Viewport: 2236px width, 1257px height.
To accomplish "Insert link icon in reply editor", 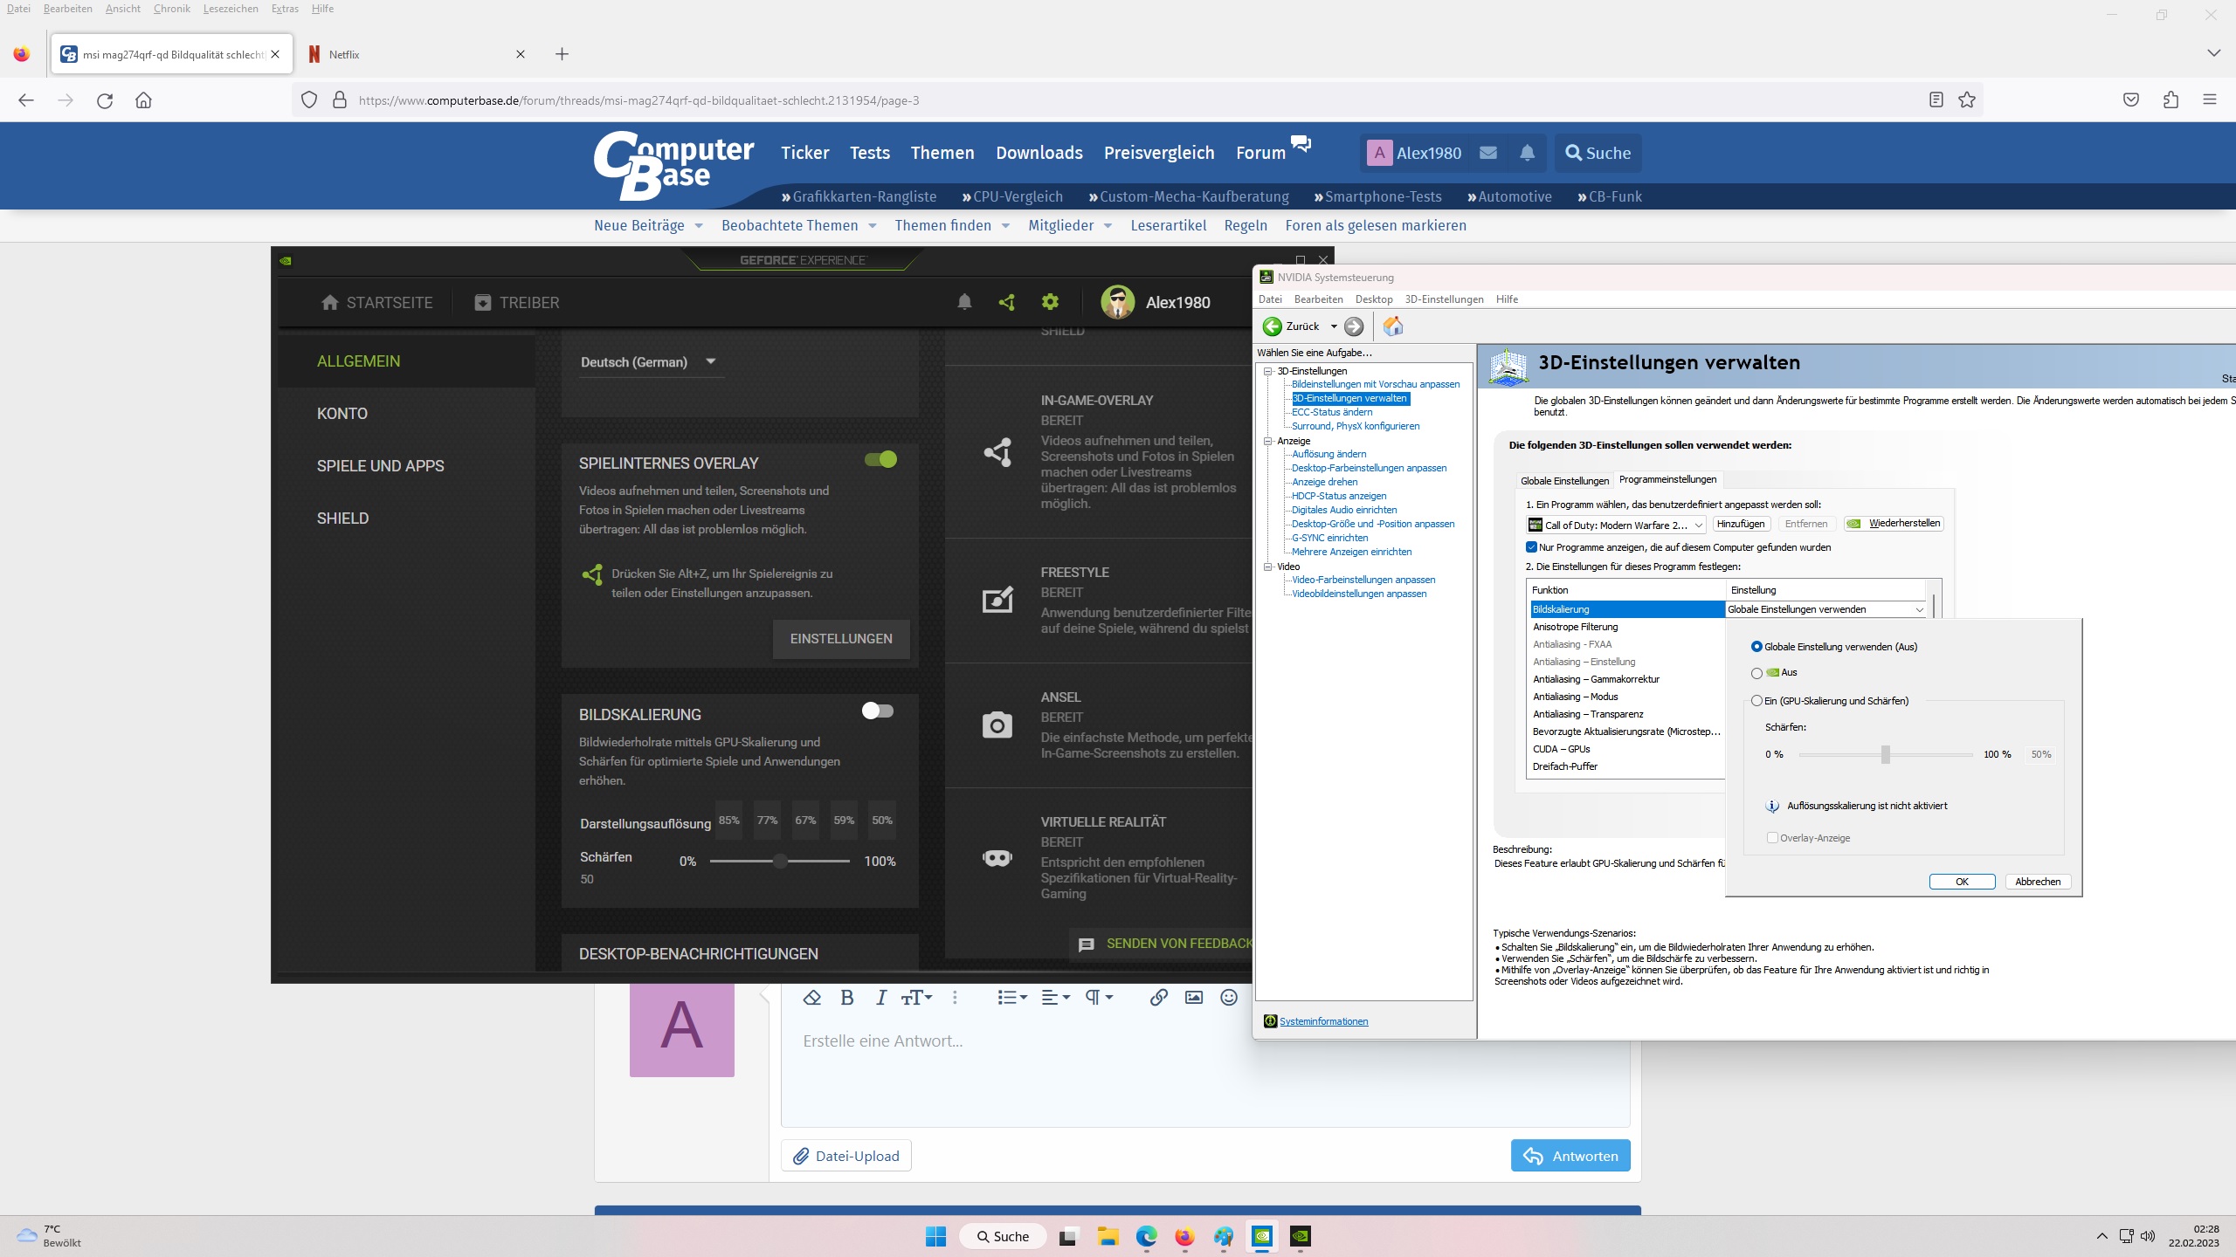I will (x=1158, y=997).
